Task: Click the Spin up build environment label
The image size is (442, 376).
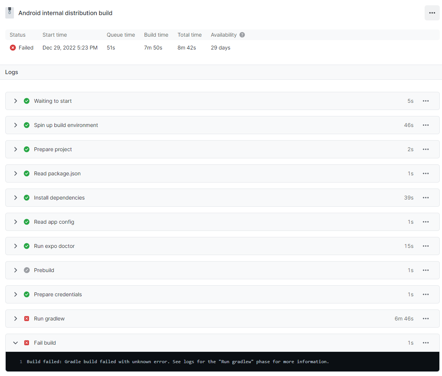Action: coord(66,125)
